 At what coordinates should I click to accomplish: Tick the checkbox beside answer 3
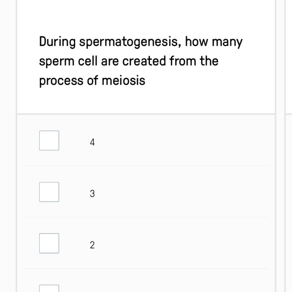click(x=49, y=192)
